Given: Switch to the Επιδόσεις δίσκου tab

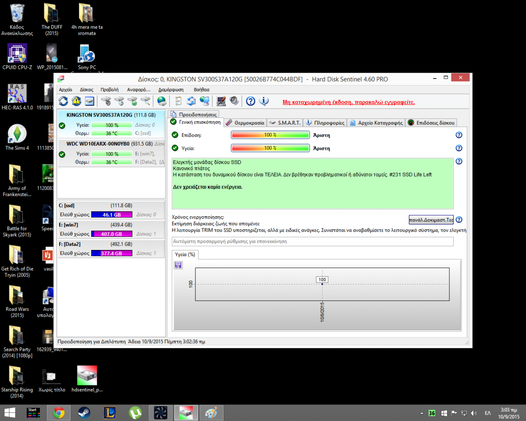Looking at the screenshot, I should click(431, 123).
